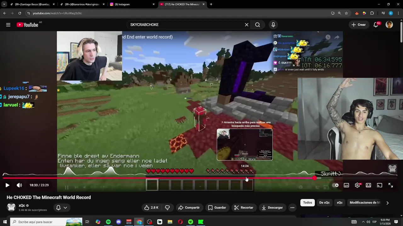
Task: Click the address bar URL
Action: 57,13
